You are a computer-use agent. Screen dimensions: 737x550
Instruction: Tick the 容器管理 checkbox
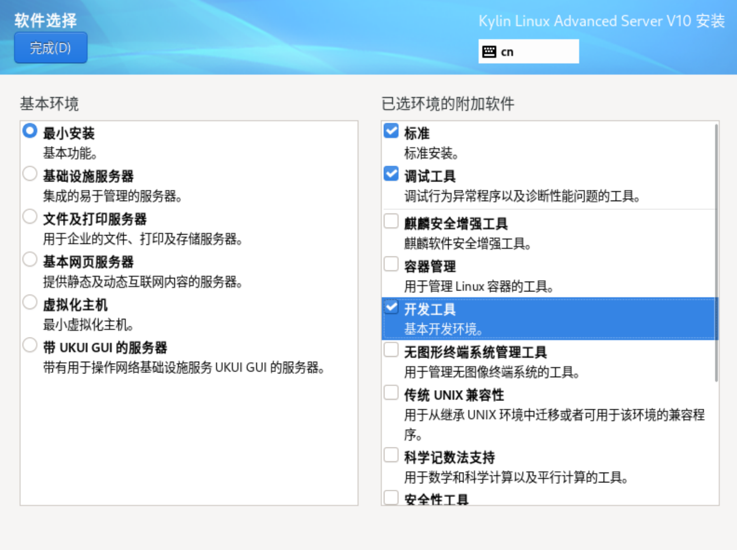pyautogui.click(x=391, y=264)
